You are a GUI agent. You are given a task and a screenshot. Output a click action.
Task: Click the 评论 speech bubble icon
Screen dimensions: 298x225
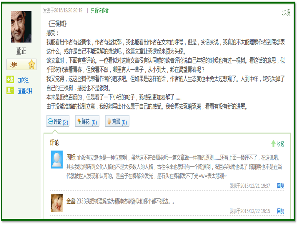point(50,121)
